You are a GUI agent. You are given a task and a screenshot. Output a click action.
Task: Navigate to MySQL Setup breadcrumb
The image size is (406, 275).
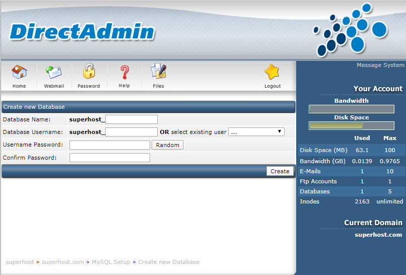[111, 262]
